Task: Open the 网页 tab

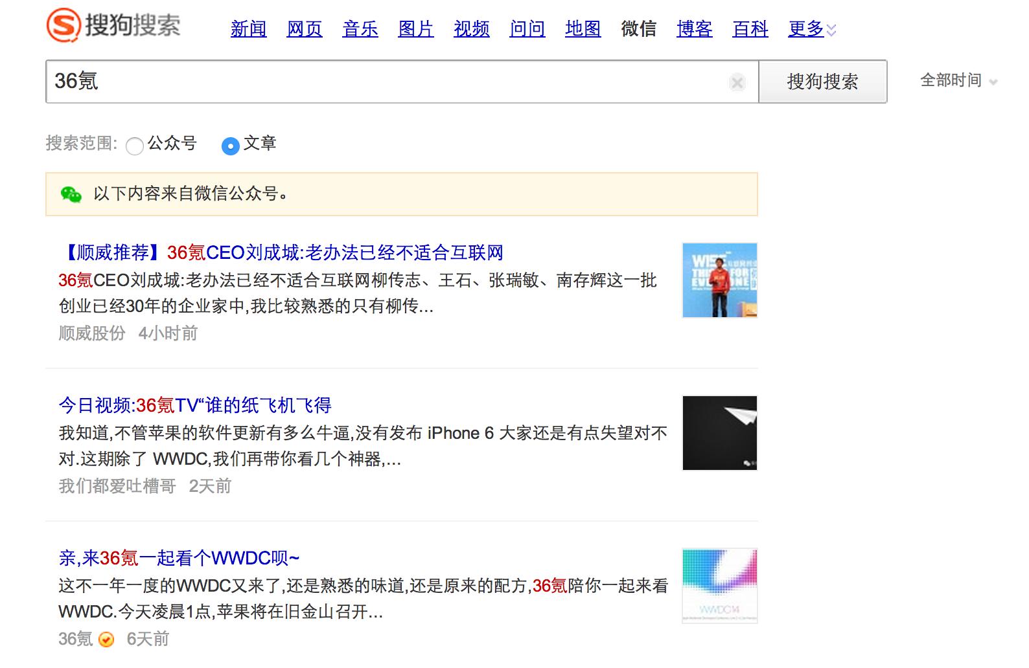Action: 305,28
